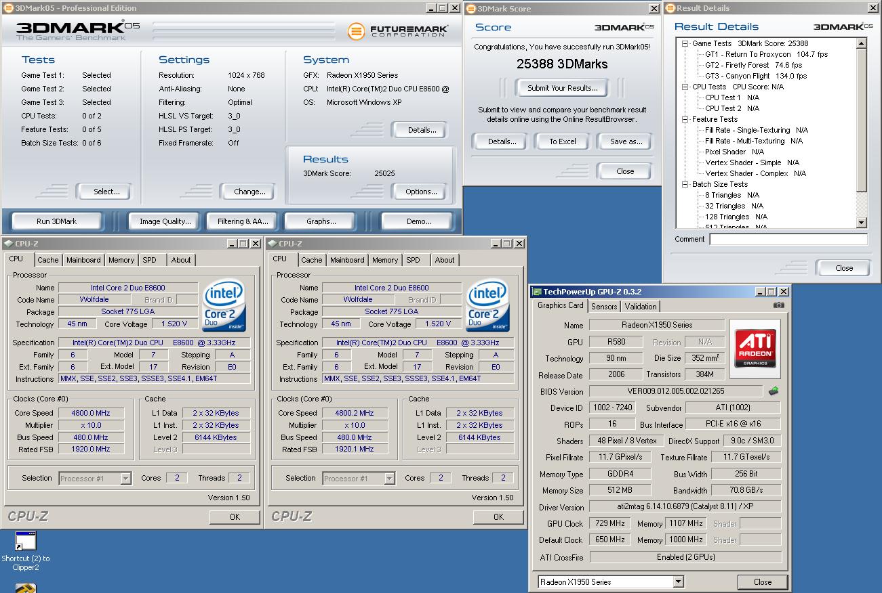Click Close button in Result Details

[844, 268]
